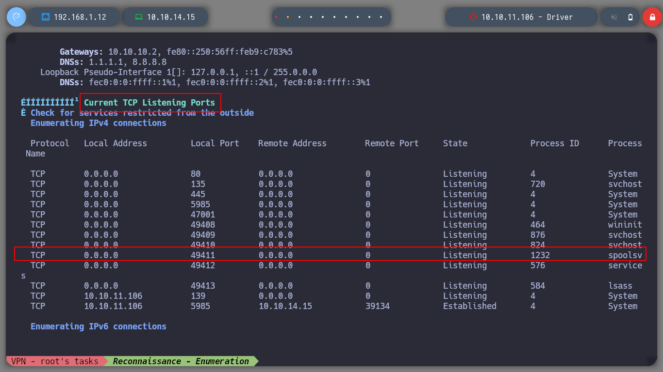
Task: Click the 'Protocol' column header
Action: [50, 143]
